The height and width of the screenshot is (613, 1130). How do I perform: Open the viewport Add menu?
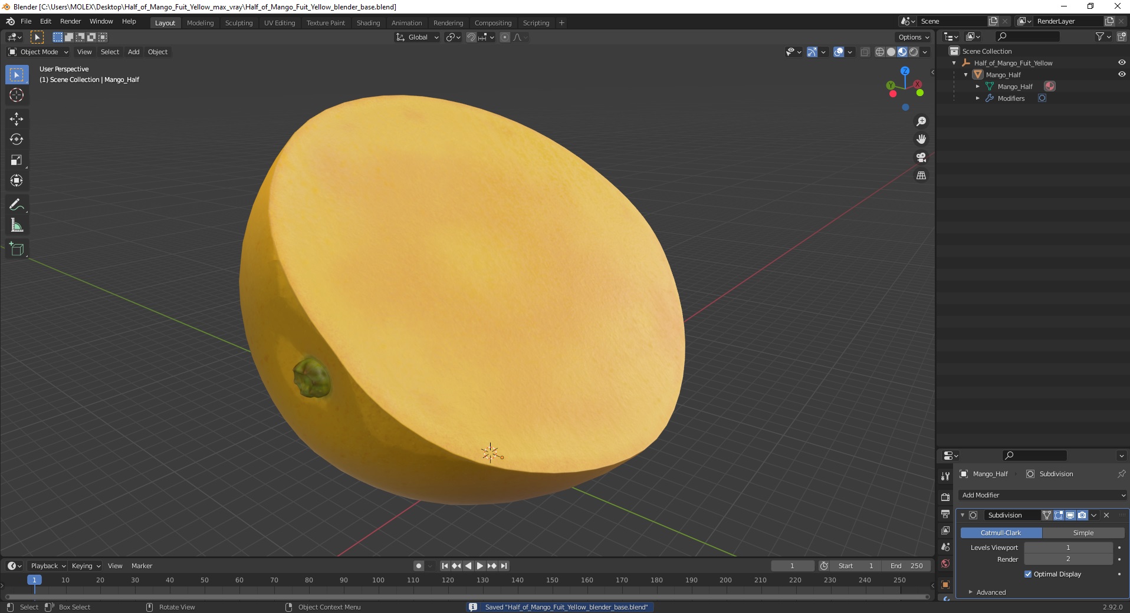(x=134, y=52)
